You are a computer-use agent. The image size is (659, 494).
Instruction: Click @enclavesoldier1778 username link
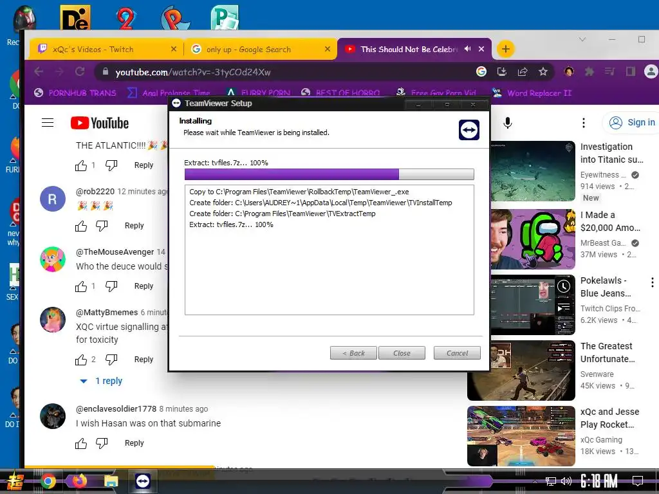(116, 408)
